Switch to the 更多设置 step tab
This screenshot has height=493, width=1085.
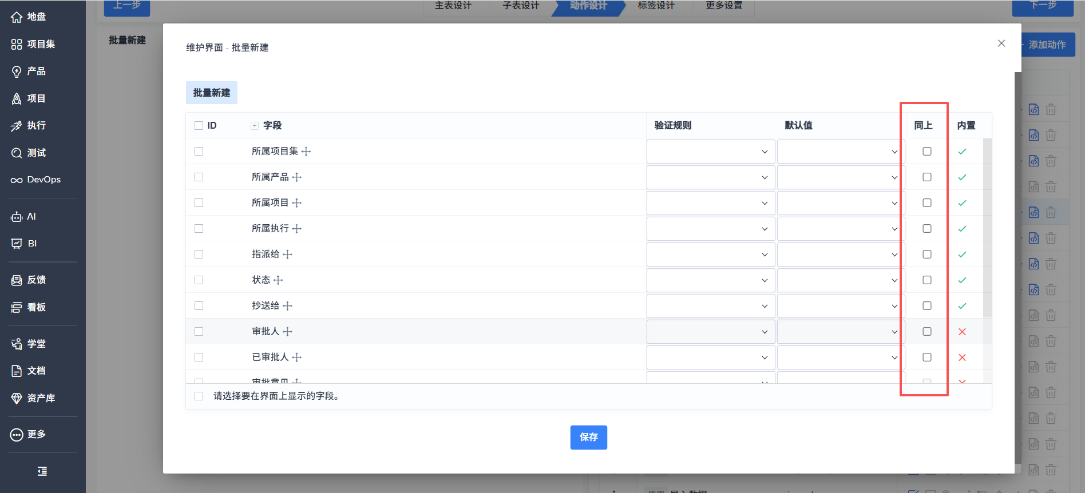point(724,6)
